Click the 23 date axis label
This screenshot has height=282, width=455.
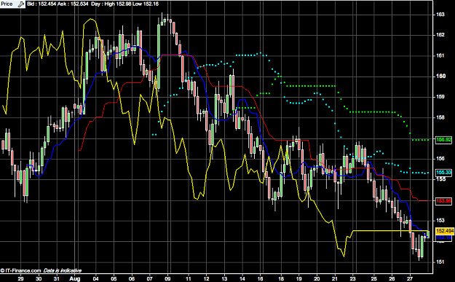(x=352, y=278)
